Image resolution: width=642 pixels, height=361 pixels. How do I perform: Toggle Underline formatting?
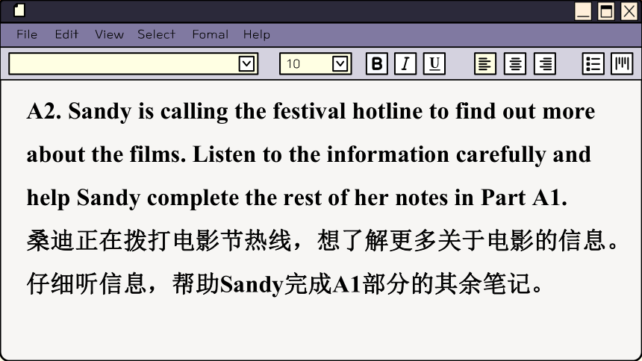point(434,63)
